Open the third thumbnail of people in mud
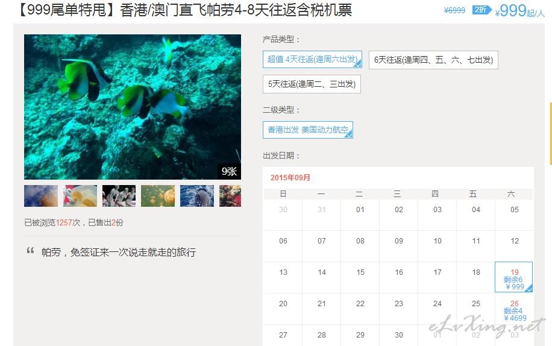The width and height of the screenshot is (552, 346). [x=119, y=196]
